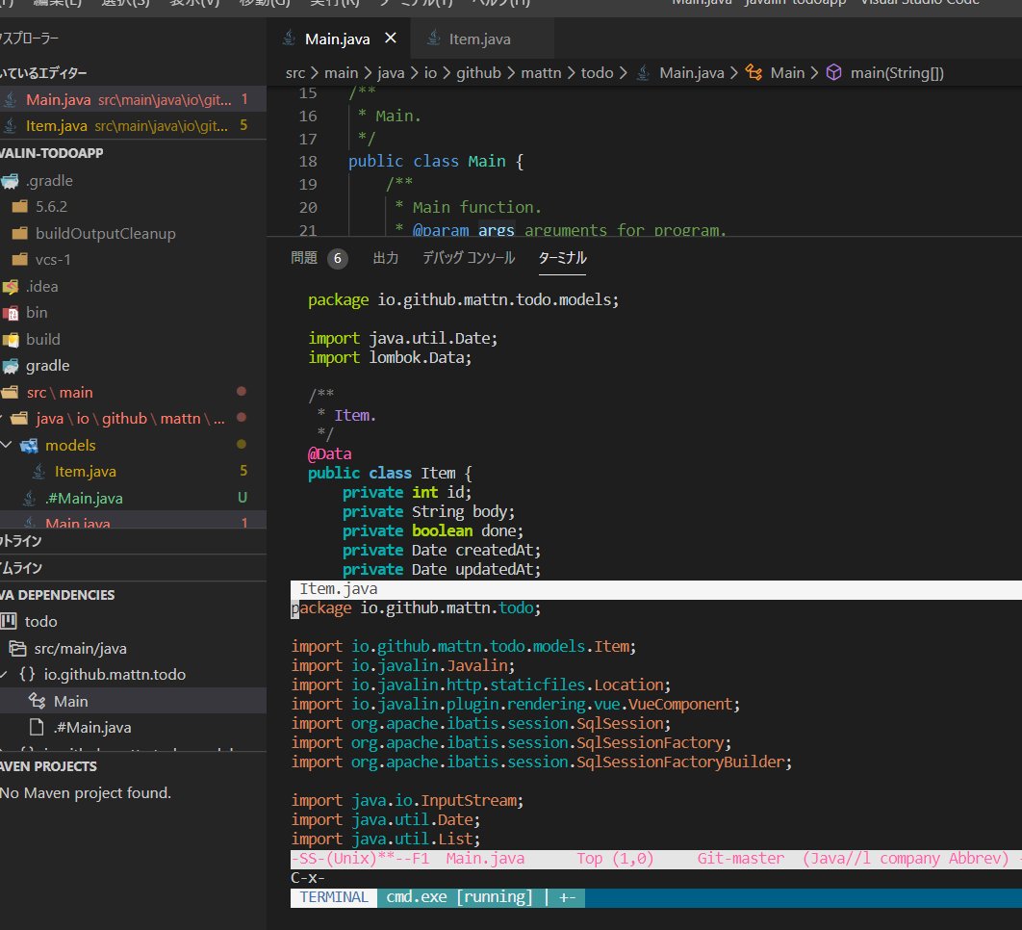1022x930 pixels.
Task: Click mattn in the breadcrumb path
Action: coord(541,72)
